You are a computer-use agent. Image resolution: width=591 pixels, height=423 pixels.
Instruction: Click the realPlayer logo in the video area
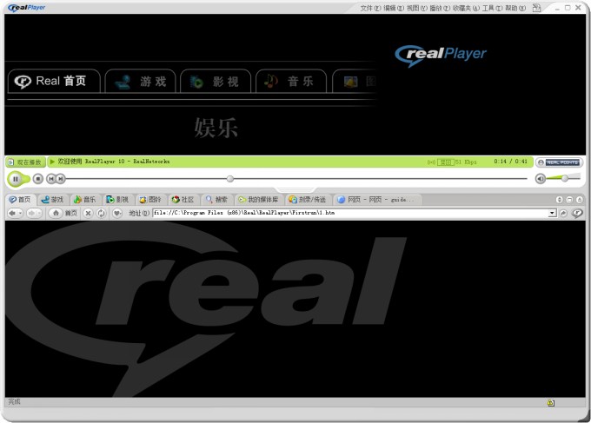(x=441, y=56)
